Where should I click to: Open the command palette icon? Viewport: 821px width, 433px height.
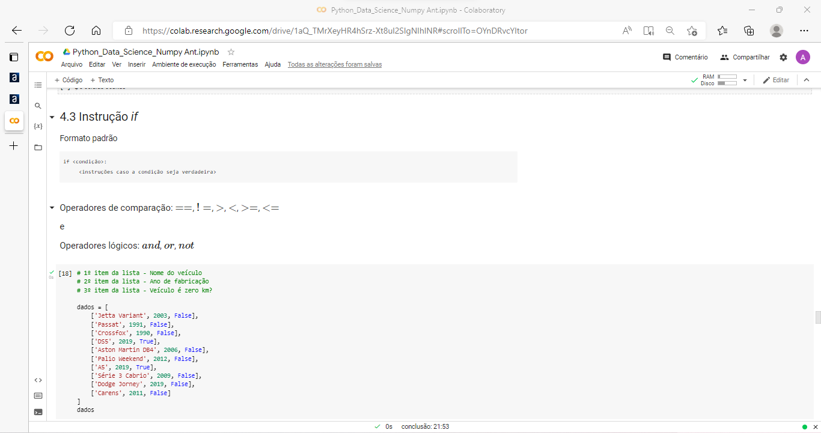click(x=38, y=396)
